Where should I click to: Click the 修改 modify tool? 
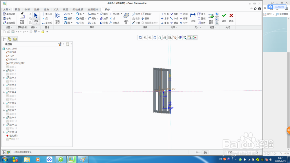[x=136, y=14]
